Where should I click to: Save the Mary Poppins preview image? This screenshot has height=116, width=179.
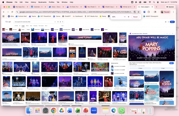[x=162, y=68]
